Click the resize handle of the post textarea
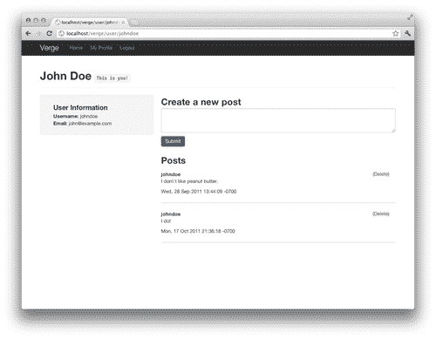Viewport: 436px width, 339px height. (x=393, y=131)
